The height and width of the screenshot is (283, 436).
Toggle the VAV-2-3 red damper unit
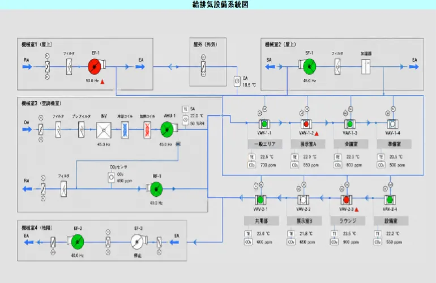point(346,200)
